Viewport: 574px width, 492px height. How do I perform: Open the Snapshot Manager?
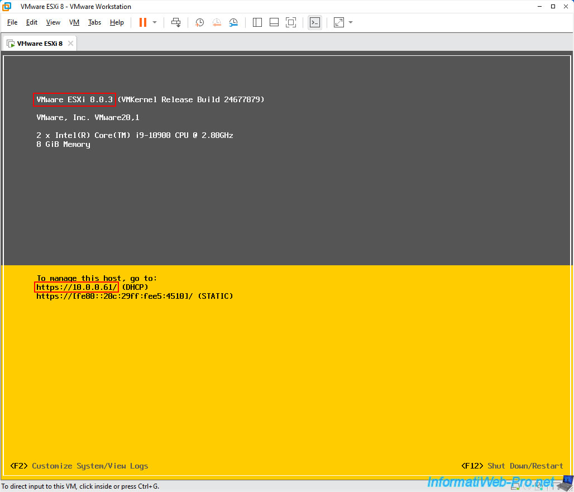[233, 22]
